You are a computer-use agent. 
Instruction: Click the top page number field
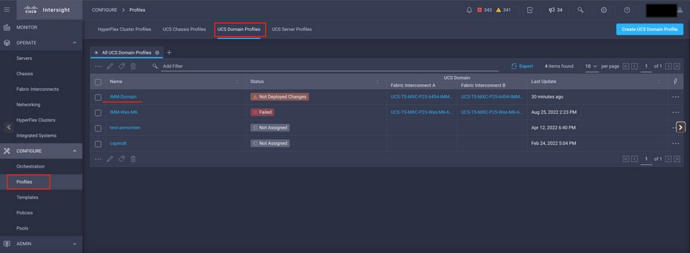(646, 66)
